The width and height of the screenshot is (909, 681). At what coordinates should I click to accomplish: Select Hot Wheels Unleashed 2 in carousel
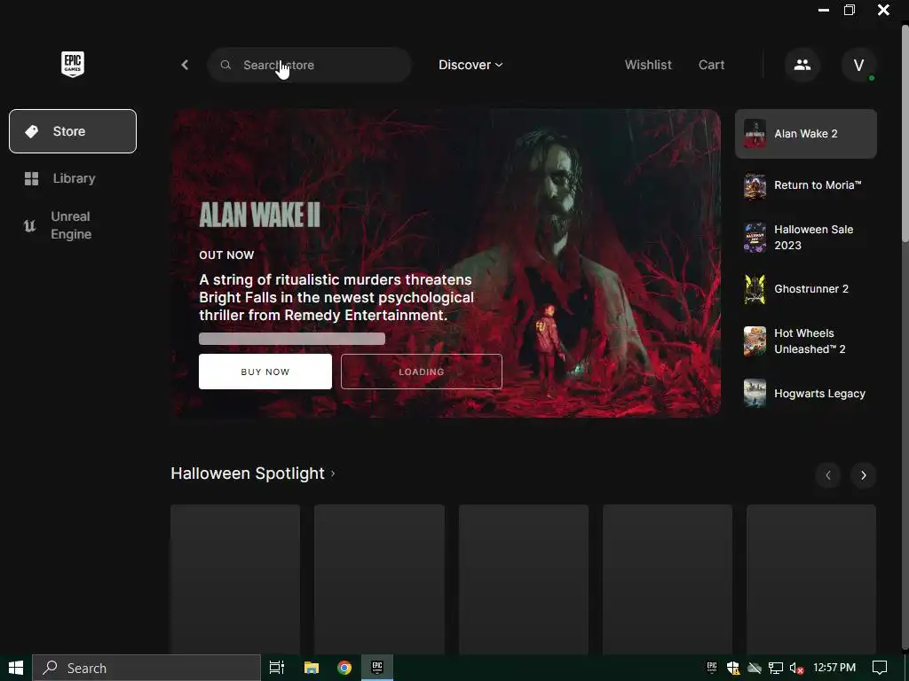(x=806, y=341)
